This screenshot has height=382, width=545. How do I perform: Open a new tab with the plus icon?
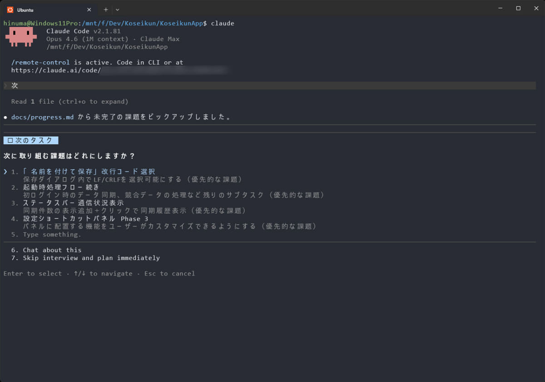click(x=106, y=10)
